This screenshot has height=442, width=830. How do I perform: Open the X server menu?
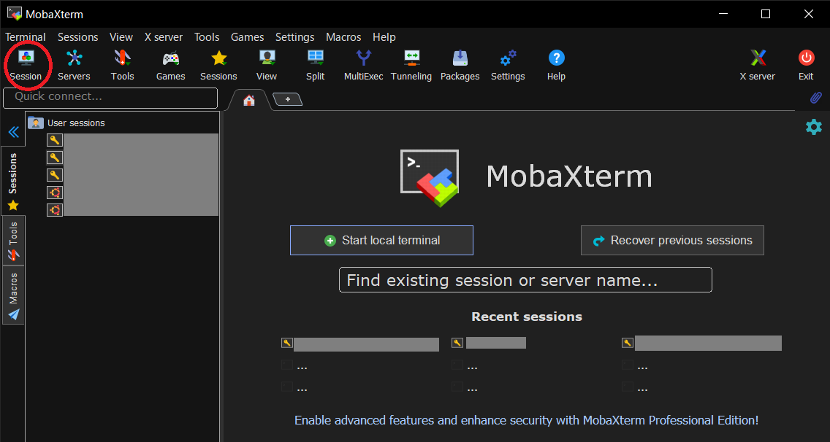[x=164, y=37]
